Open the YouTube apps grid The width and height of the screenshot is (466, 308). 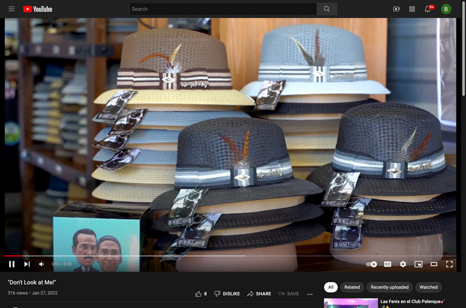coord(412,9)
